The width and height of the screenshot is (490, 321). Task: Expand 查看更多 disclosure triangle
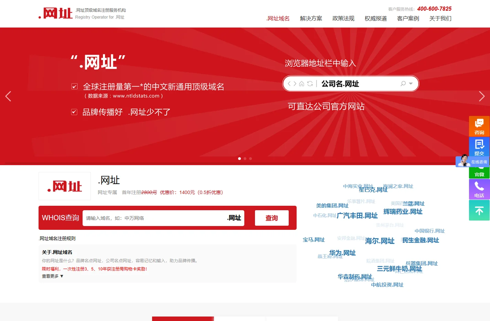pos(62,276)
